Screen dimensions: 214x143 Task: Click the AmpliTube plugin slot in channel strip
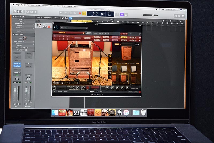17,66
